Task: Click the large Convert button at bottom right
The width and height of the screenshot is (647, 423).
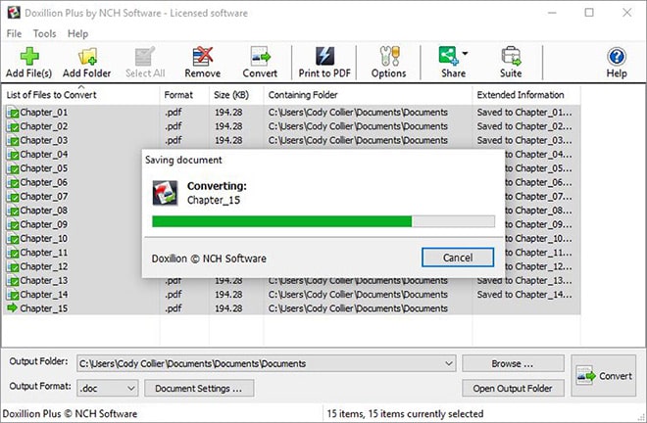Action: (604, 376)
